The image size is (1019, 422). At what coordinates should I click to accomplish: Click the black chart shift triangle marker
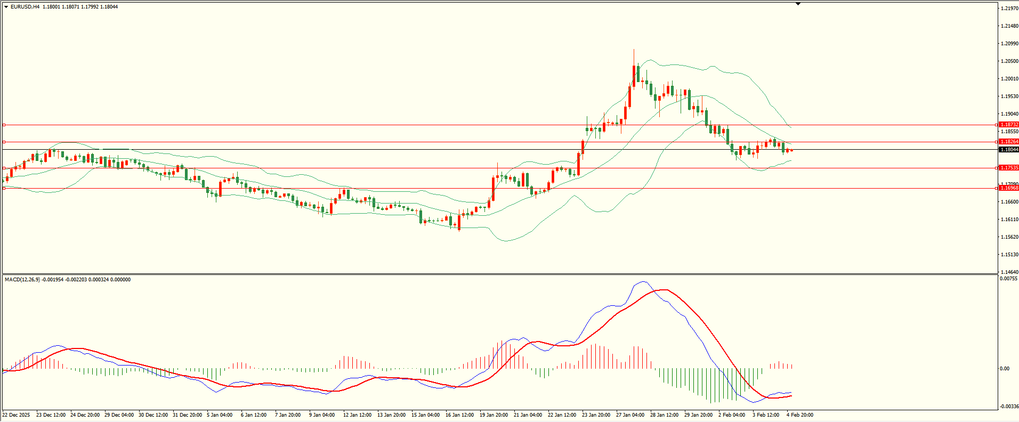pyautogui.click(x=798, y=4)
